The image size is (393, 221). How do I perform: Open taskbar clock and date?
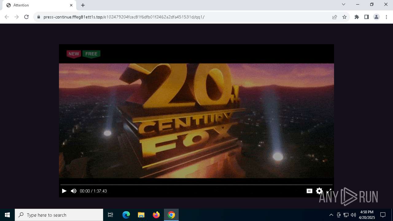tap(367, 215)
